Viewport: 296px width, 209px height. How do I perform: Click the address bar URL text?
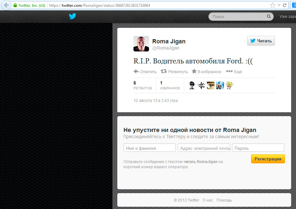100,5
